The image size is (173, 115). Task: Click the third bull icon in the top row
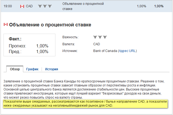tap(49, 6)
